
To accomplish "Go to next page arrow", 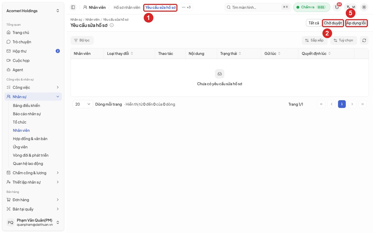I will [352, 104].
